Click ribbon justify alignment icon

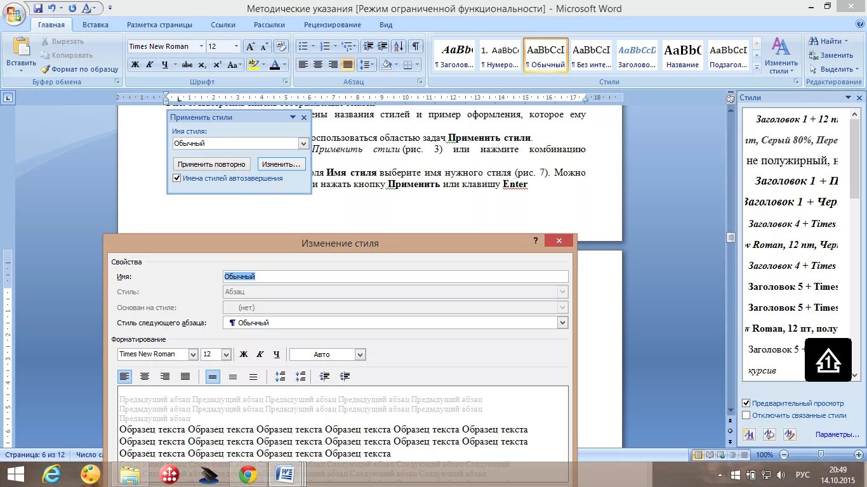(x=348, y=65)
